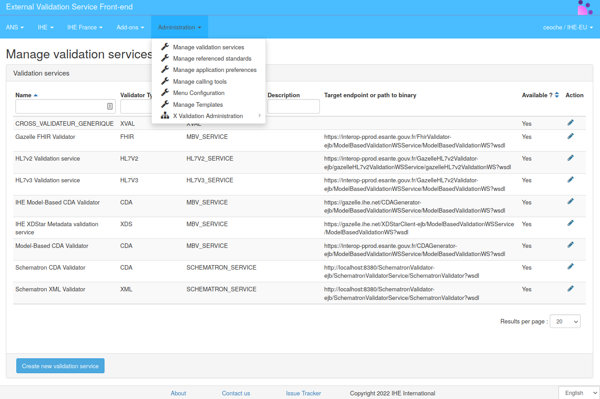
Task: Click the wrench icon beside Manage Templates
Action: (x=165, y=104)
